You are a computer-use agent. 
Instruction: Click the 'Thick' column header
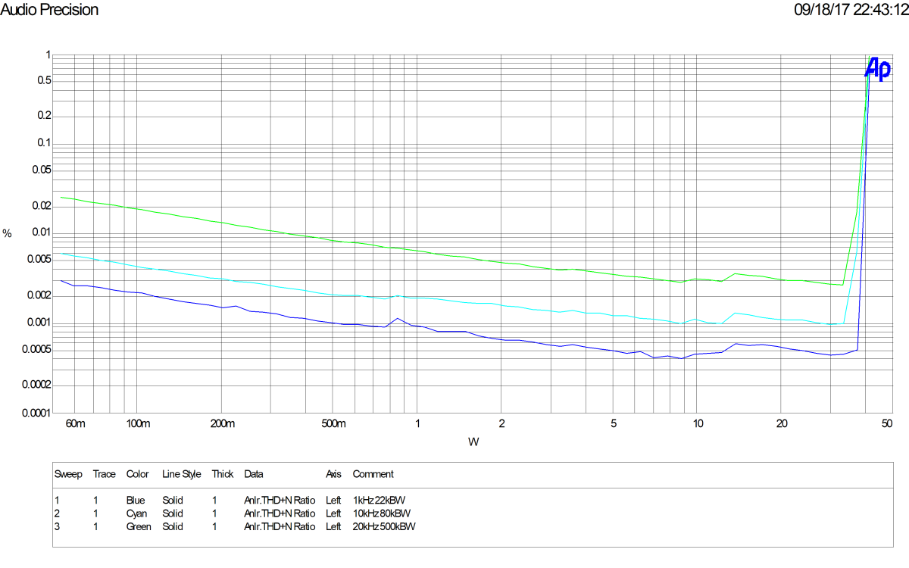[x=223, y=474]
